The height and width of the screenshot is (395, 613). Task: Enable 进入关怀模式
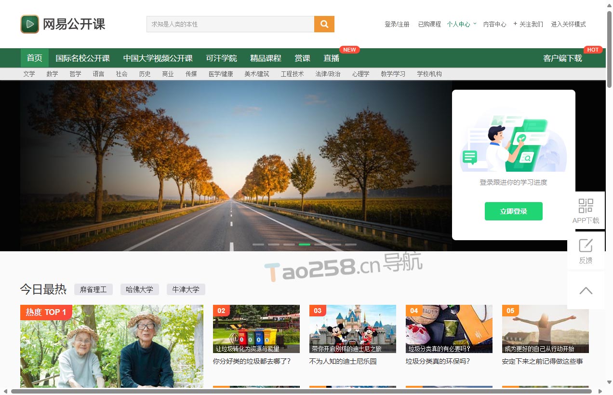(568, 24)
